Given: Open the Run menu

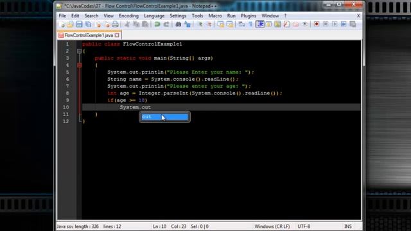Looking at the screenshot, I should pyautogui.click(x=231, y=15).
